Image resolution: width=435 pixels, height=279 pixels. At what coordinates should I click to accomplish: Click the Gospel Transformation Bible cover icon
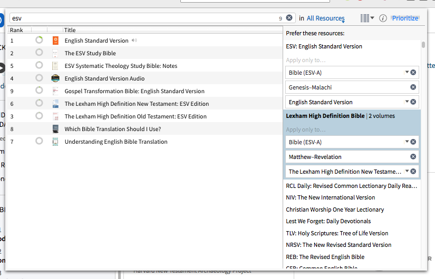55,91
